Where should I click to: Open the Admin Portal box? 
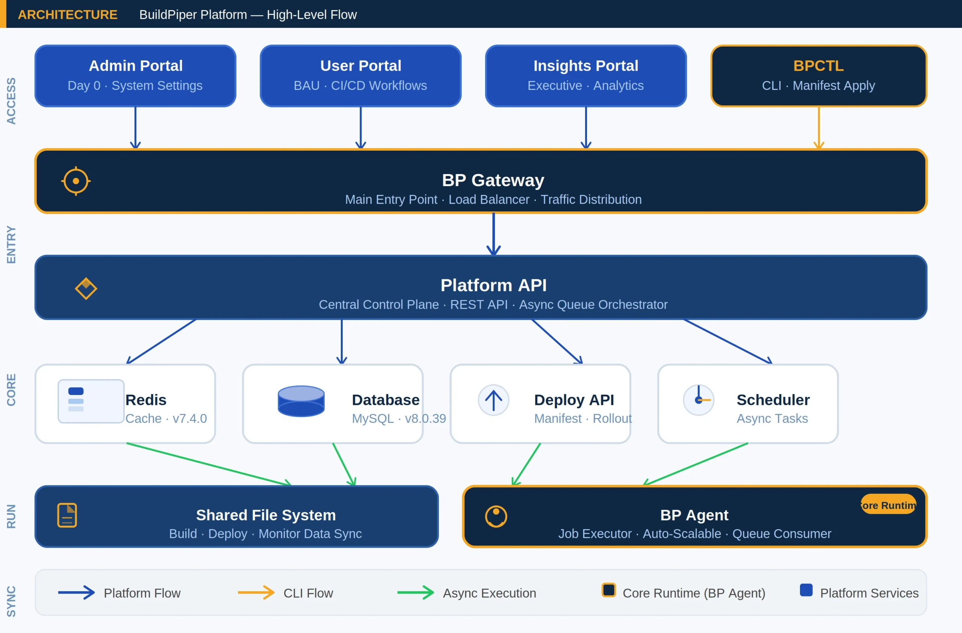point(135,76)
